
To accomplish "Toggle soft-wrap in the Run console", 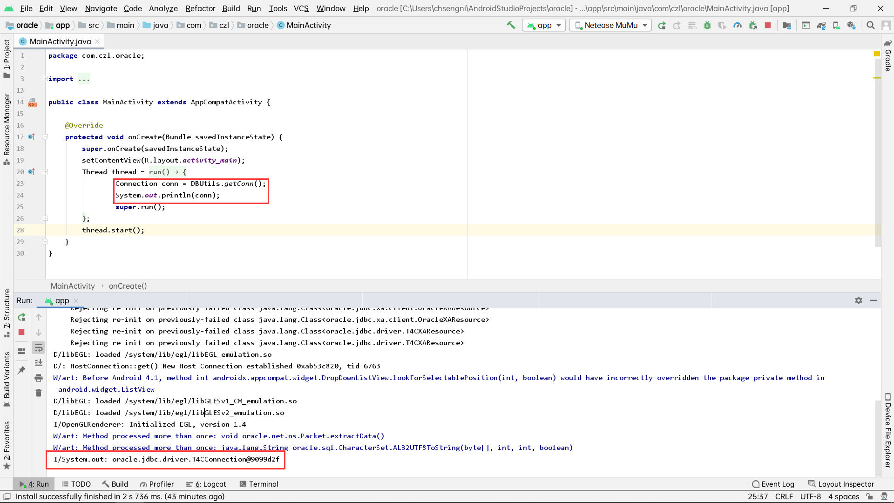I will (39, 347).
